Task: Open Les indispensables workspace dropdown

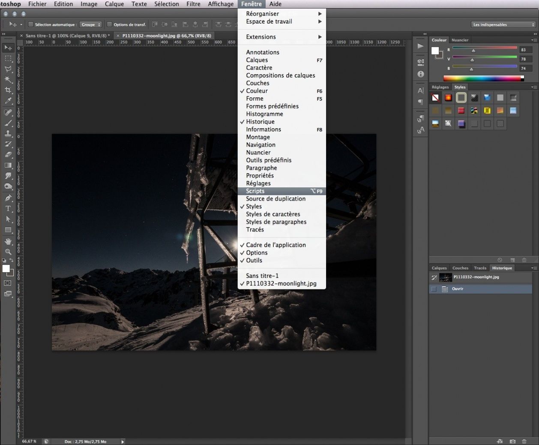Action: click(x=503, y=24)
